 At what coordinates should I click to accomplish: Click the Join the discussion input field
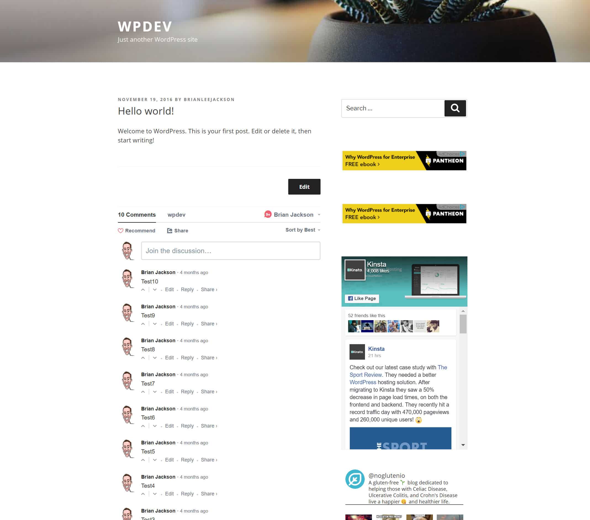231,250
